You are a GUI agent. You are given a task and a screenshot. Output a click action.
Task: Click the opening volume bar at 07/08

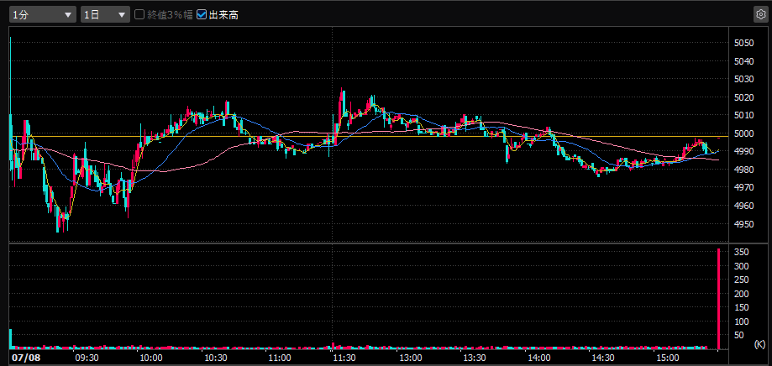coord(10,339)
